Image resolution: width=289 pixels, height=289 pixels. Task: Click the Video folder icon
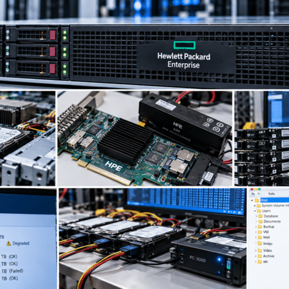(260, 250)
